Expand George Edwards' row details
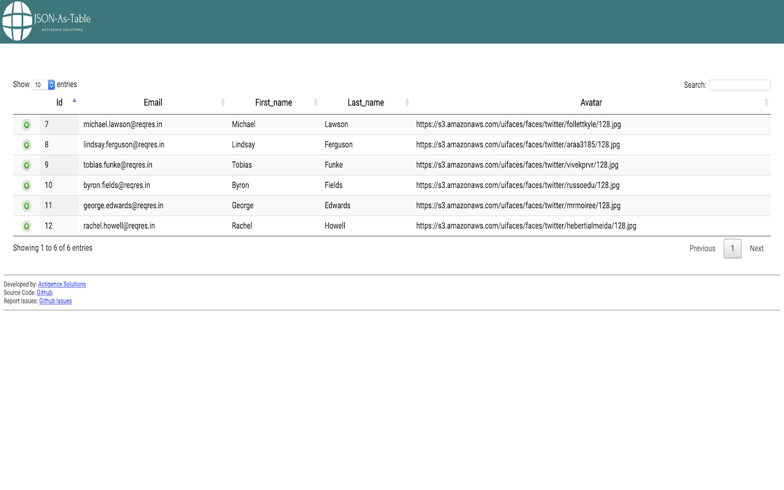The image size is (784, 490). (26, 205)
